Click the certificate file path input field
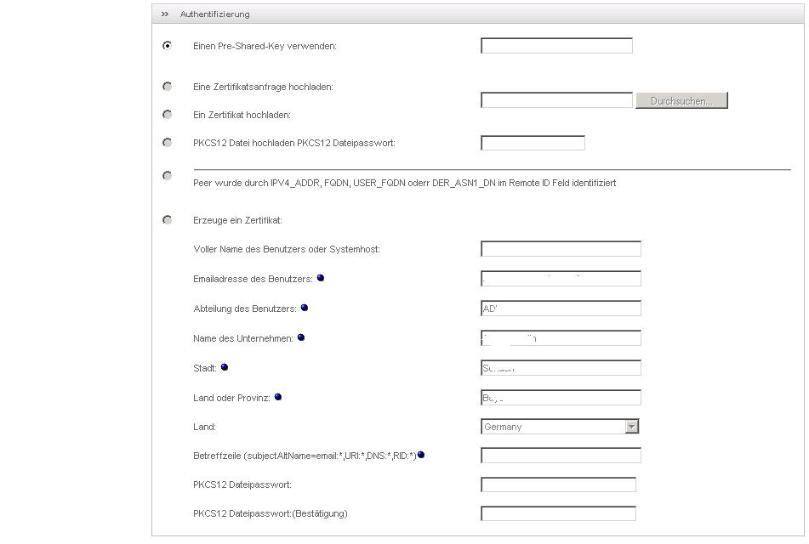This screenshot has width=809, height=544. point(556,100)
